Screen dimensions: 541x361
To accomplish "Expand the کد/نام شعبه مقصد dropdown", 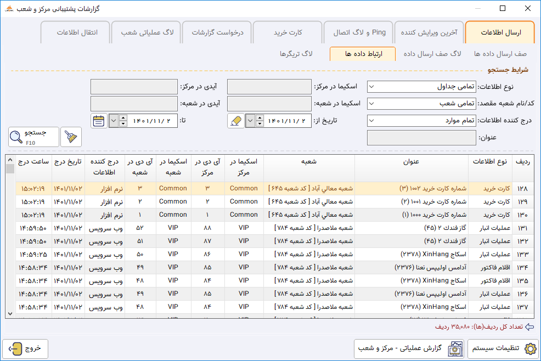I will 371,104.
